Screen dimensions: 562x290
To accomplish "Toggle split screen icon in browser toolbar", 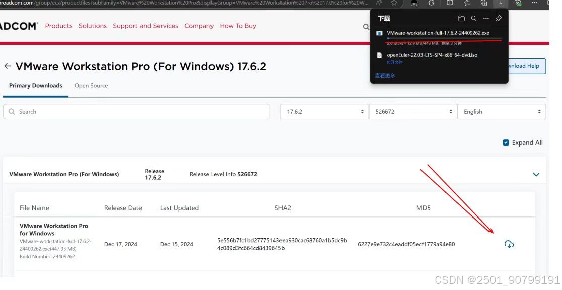I will click(x=450, y=3).
